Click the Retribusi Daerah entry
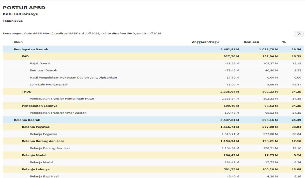 pyautogui.click(x=153, y=70)
